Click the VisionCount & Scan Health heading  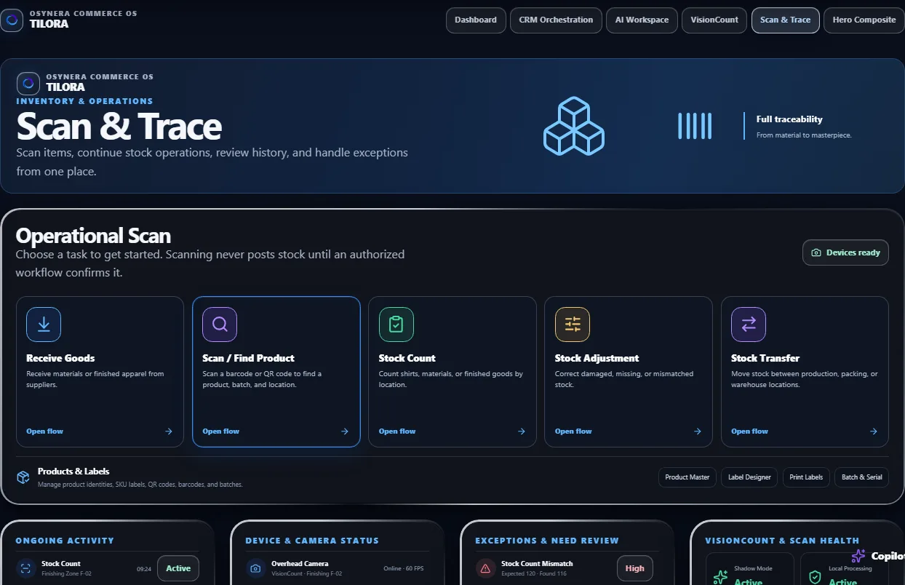[x=782, y=541]
